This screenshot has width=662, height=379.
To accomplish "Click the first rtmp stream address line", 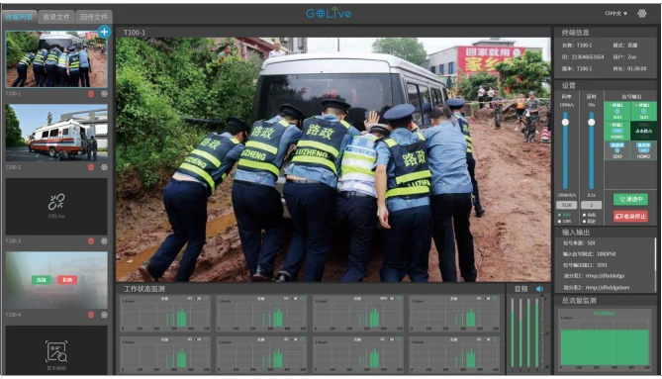I will [x=593, y=276].
